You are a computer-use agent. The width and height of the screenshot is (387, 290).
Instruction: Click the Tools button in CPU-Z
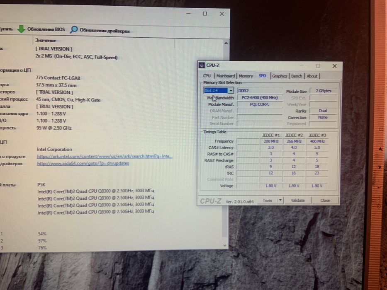(x=267, y=201)
